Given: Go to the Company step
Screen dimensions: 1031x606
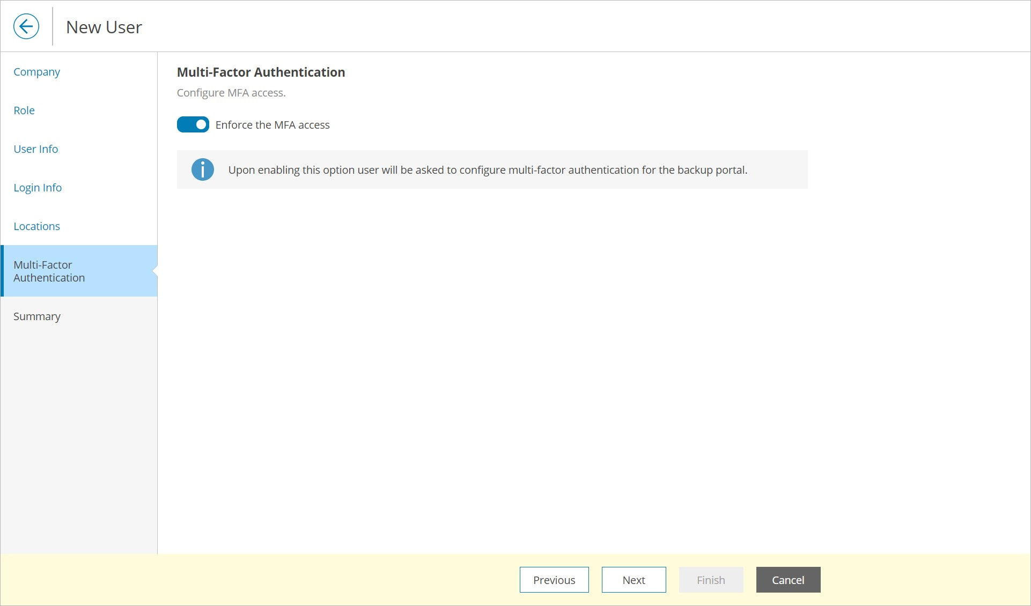Looking at the screenshot, I should coord(36,72).
